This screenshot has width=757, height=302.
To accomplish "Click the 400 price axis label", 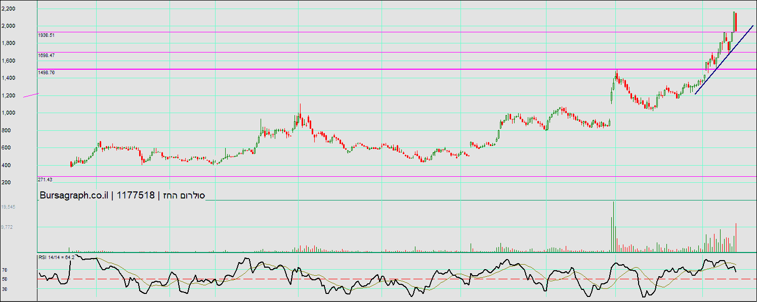I will coord(6,165).
